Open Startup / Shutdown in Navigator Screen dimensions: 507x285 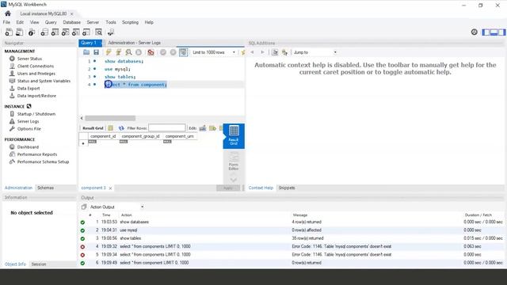pyautogui.click(x=36, y=114)
